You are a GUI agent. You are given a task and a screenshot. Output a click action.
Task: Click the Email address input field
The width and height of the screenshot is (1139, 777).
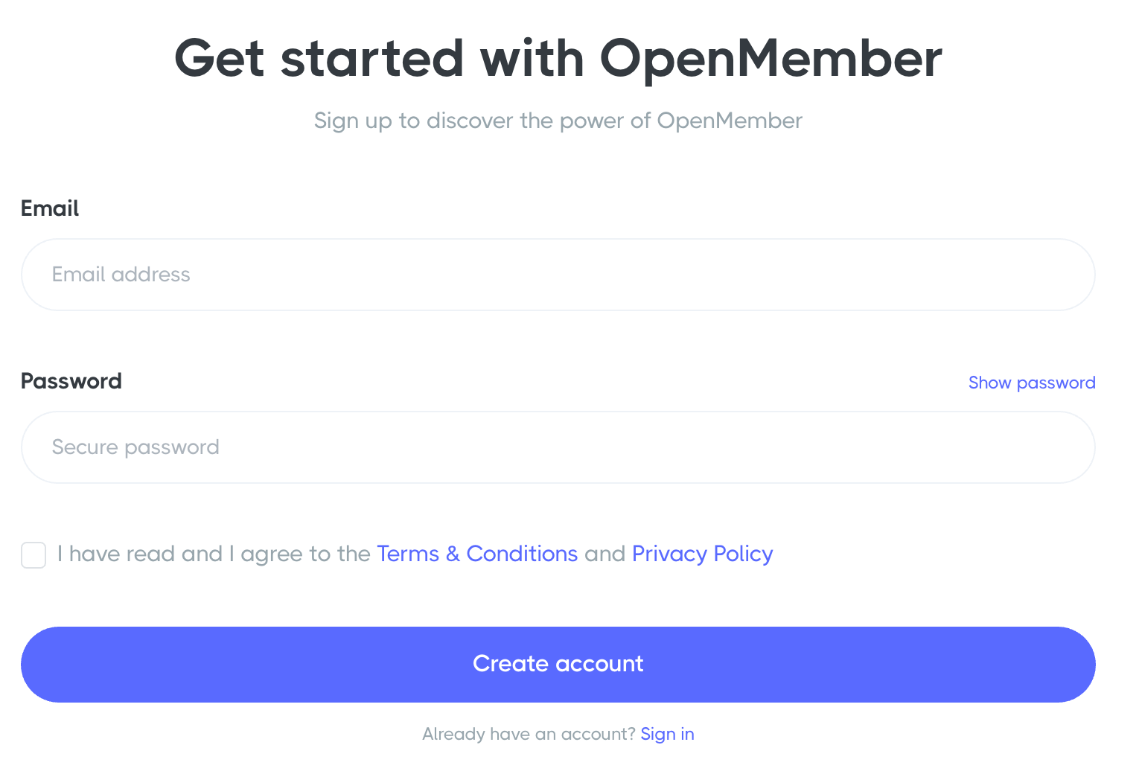558,275
